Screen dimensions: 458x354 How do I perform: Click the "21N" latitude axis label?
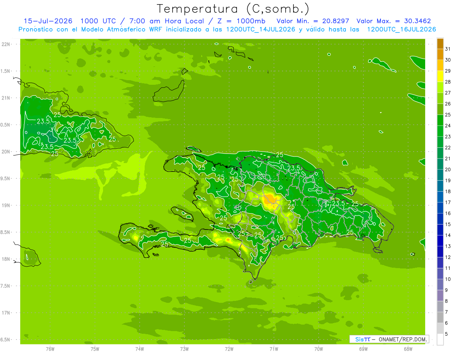coord(6,98)
